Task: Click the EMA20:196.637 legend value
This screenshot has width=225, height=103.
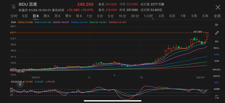Action: point(61,22)
